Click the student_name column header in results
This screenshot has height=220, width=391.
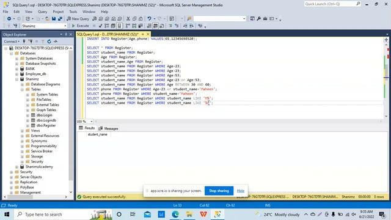[x=98, y=134]
